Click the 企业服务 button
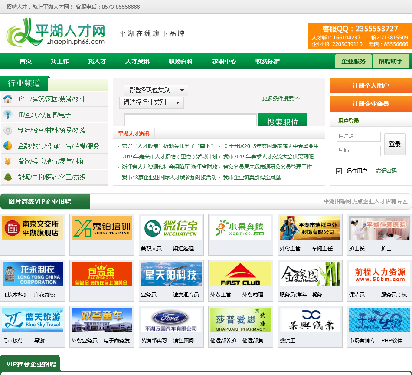412x375 pixels. (353, 61)
